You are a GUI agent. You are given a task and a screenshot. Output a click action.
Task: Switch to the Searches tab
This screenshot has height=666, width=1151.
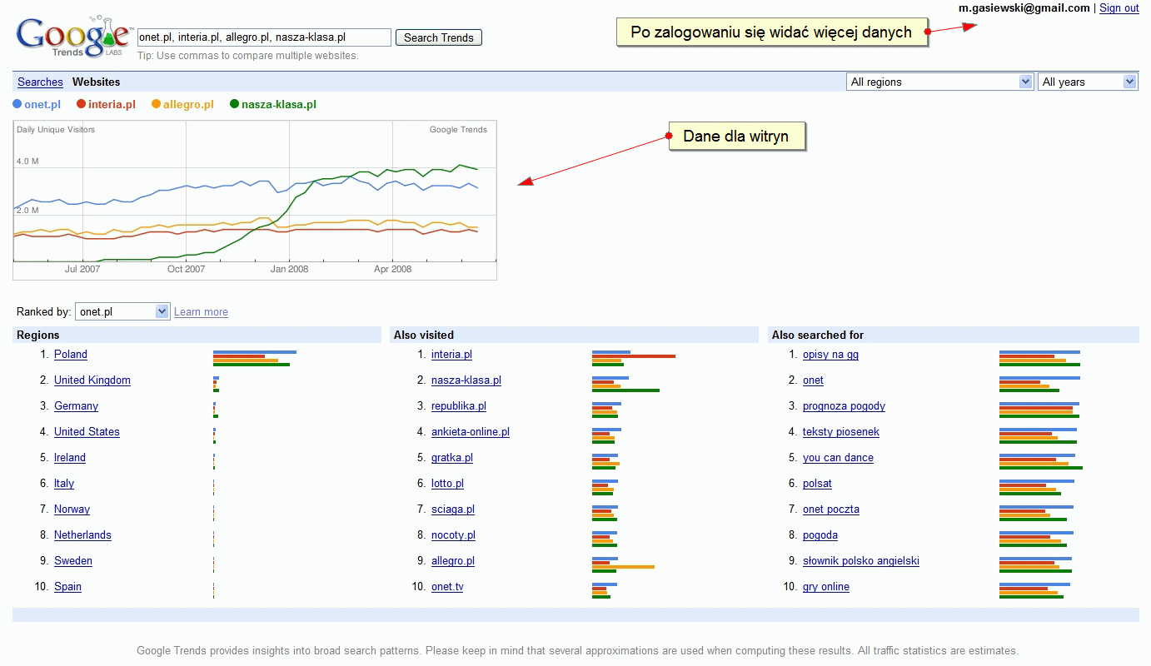40,82
